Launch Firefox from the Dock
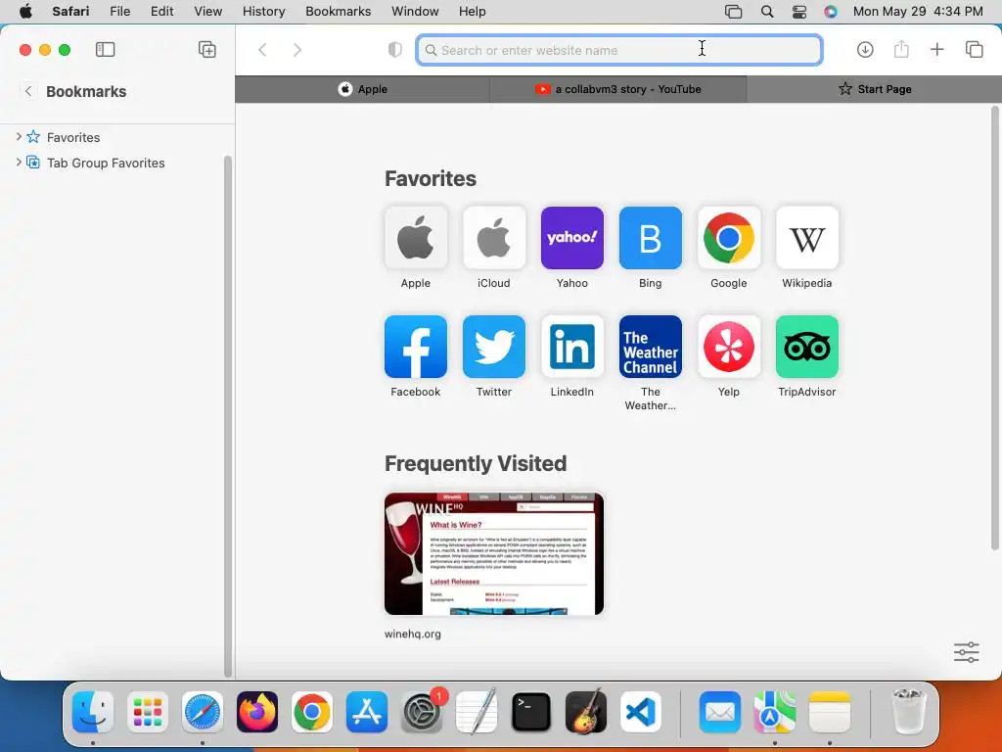1002x752 pixels. pyautogui.click(x=257, y=712)
